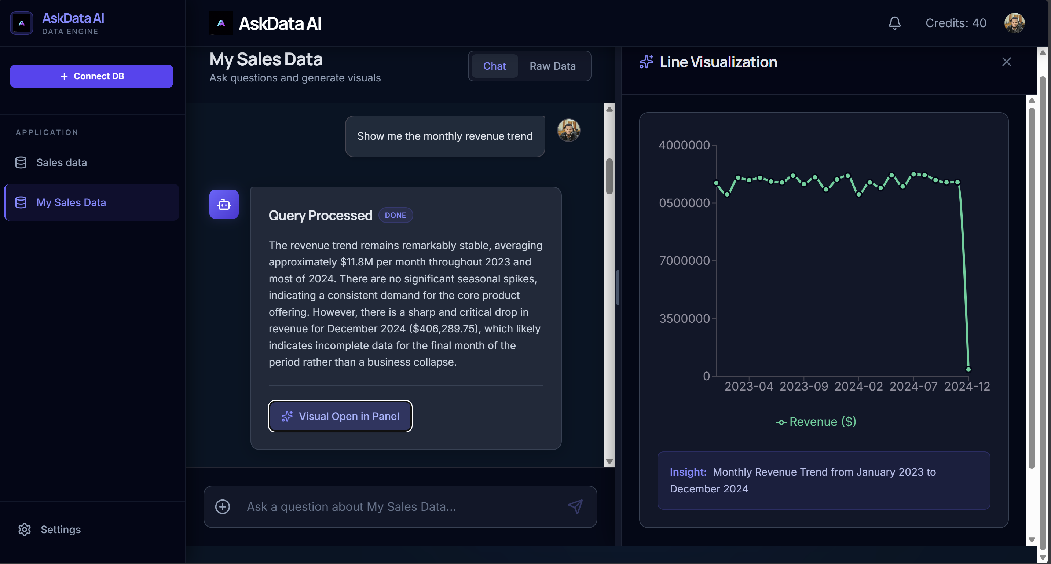Viewport: 1051px width, 564px height.
Task: Click the visualization panel scrollbar down arrow
Action: point(1032,539)
